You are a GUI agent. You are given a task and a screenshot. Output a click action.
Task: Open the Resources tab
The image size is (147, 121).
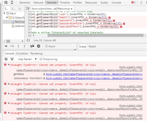(91, 2)
